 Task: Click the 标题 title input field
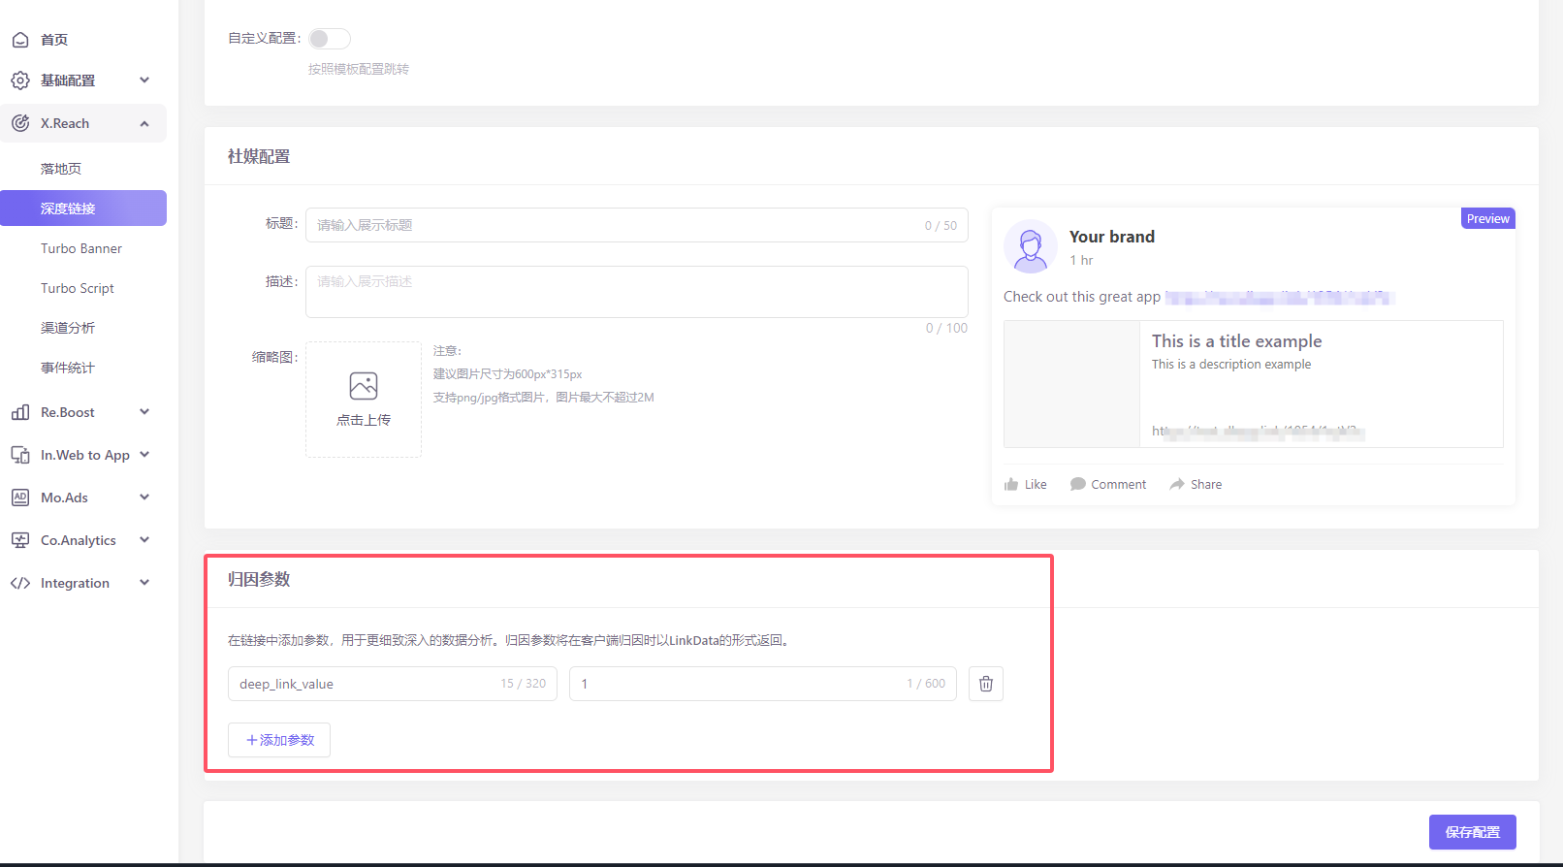point(616,225)
